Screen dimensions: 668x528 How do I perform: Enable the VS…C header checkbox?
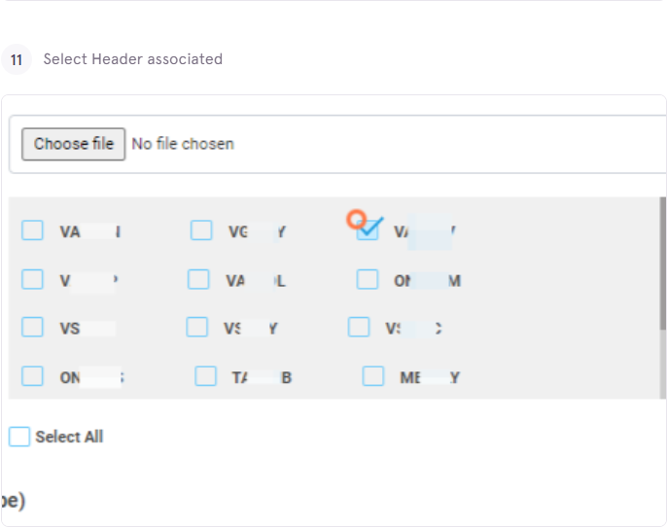pos(359,327)
